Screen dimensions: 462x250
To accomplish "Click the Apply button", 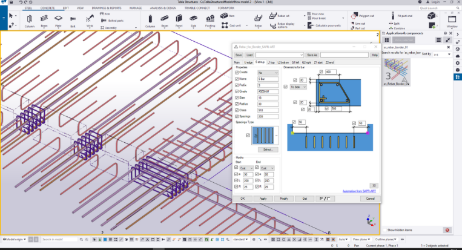I will [x=263, y=199].
